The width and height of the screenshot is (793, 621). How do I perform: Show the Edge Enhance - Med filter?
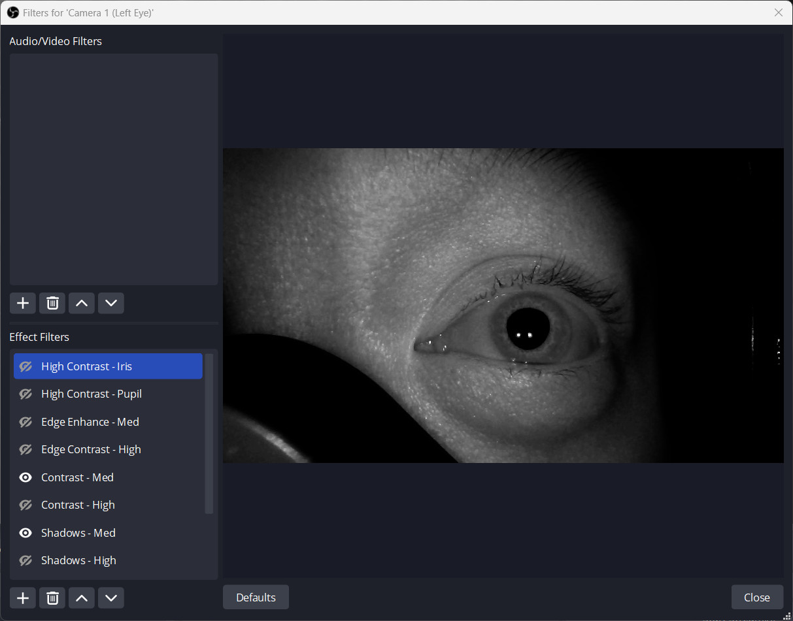25,421
